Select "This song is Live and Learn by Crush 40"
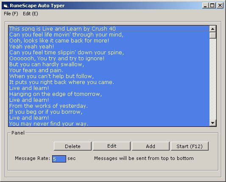The width and height of the screenshot is (226, 182). click(x=109, y=29)
